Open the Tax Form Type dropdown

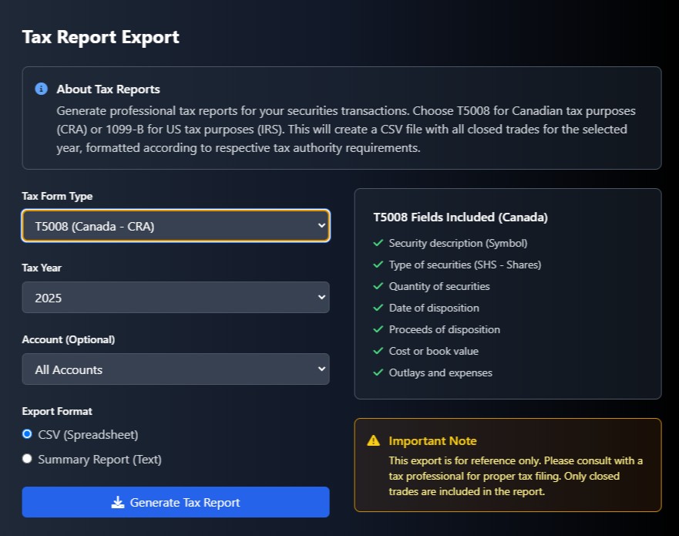[x=175, y=225]
